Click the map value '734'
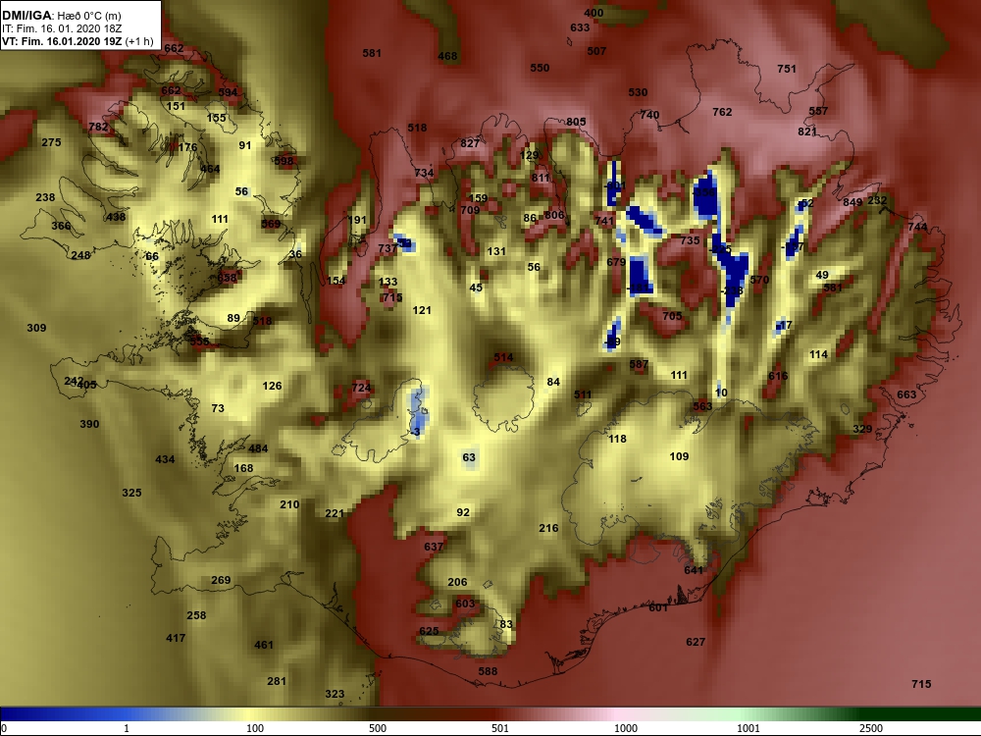 click(424, 174)
